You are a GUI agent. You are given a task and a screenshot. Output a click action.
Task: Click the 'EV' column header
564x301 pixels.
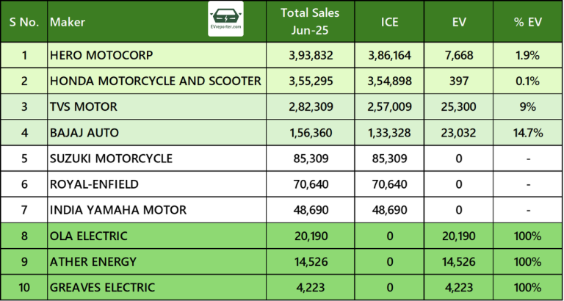coord(459,22)
